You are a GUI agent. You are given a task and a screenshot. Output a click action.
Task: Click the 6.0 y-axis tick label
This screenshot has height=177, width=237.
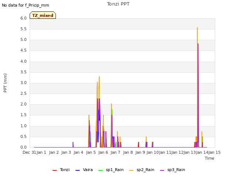pyautogui.click(x=23, y=18)
